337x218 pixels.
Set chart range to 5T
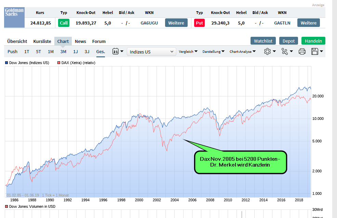click(x=39, y=52)
